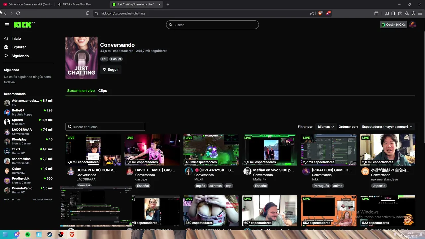The height and width of the screenshot is (239, 425).
Task: Open Inicio from the sidebar
Action: click(x=16, y=39)
